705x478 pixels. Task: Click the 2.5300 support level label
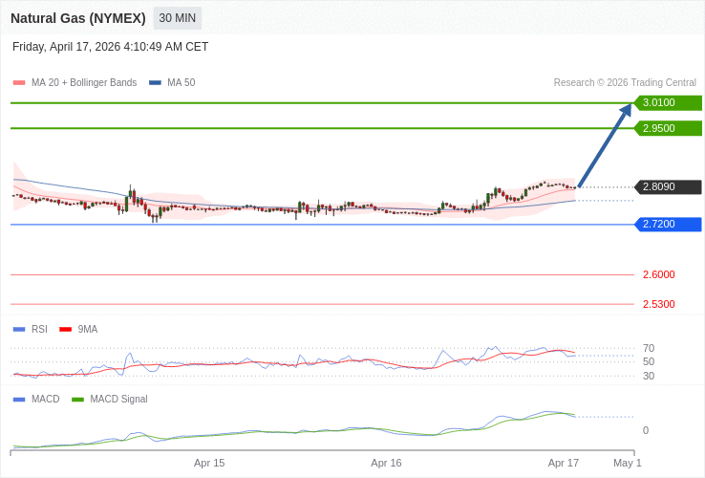[658, 304]
